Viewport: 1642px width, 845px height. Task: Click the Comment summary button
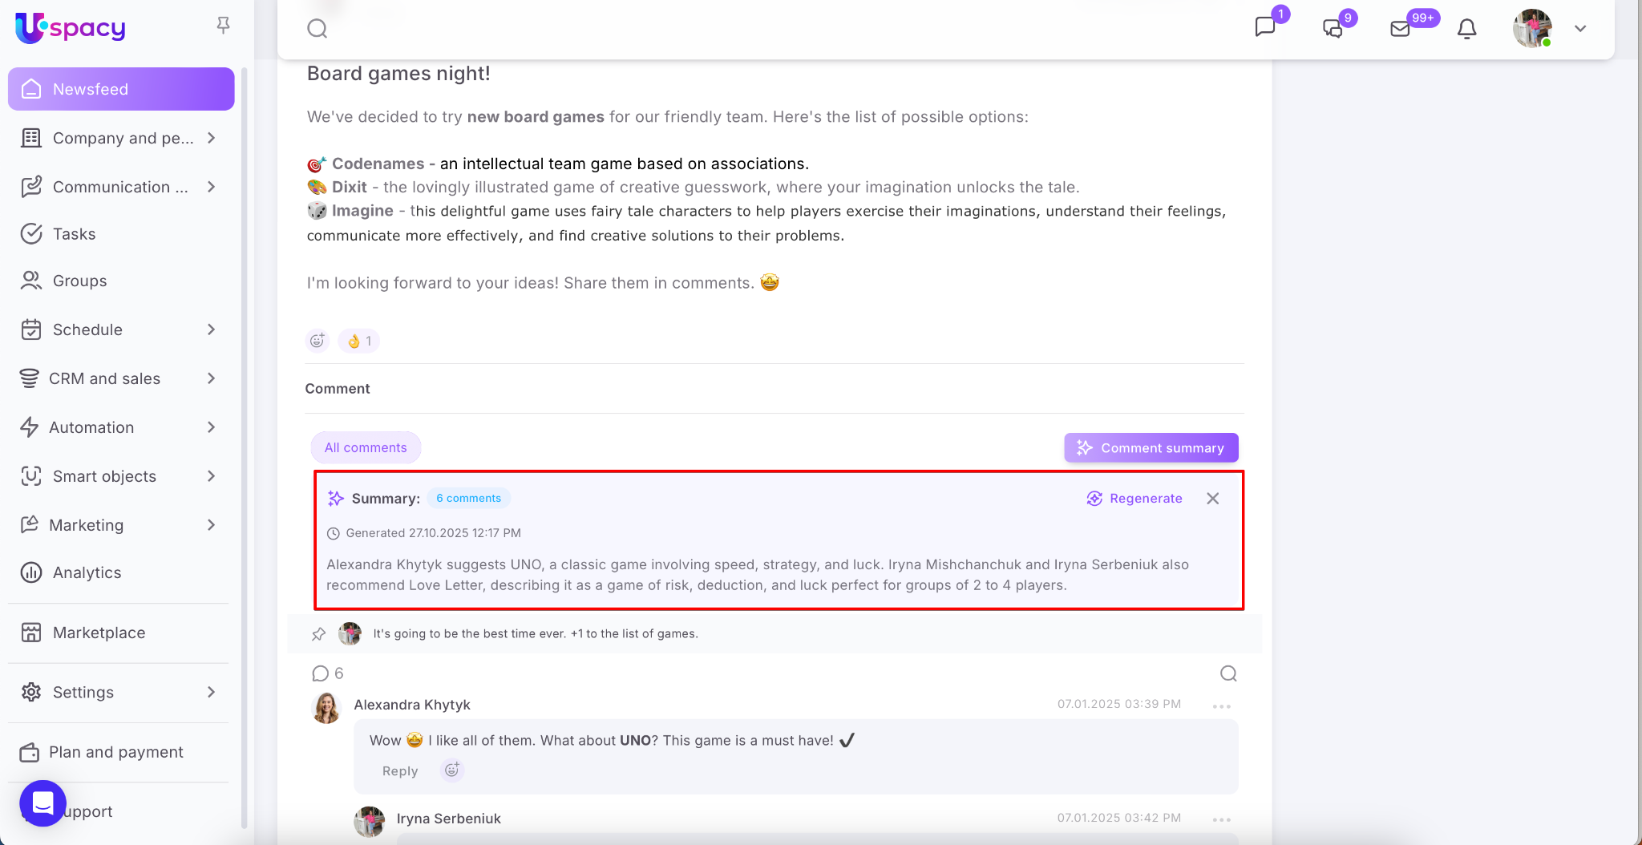pos(1151,447)
